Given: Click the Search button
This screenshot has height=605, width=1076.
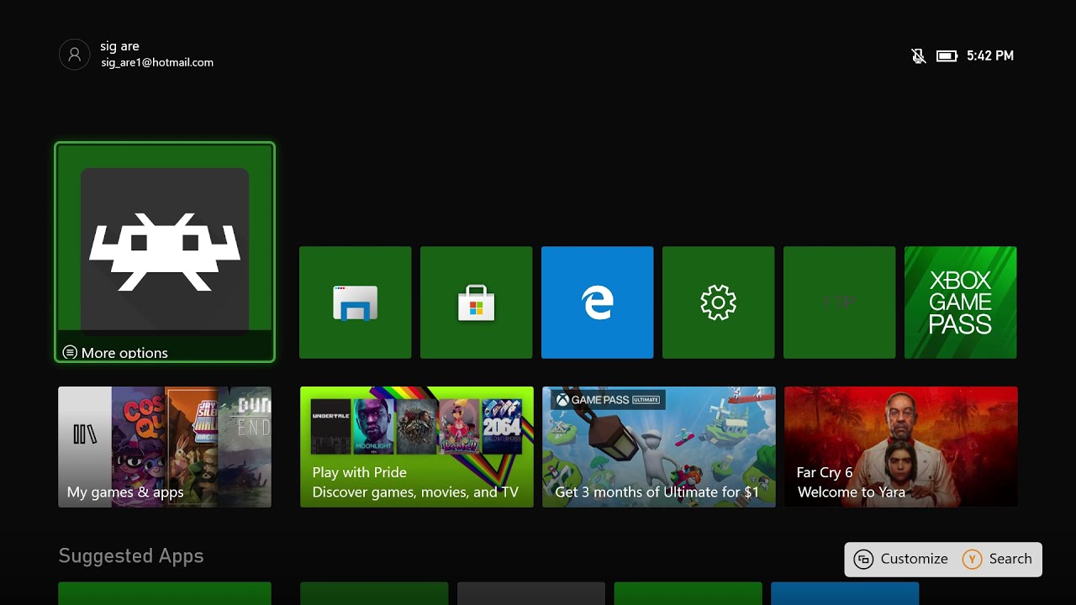Looking at the screenshot, I should (x=998, y=559).
